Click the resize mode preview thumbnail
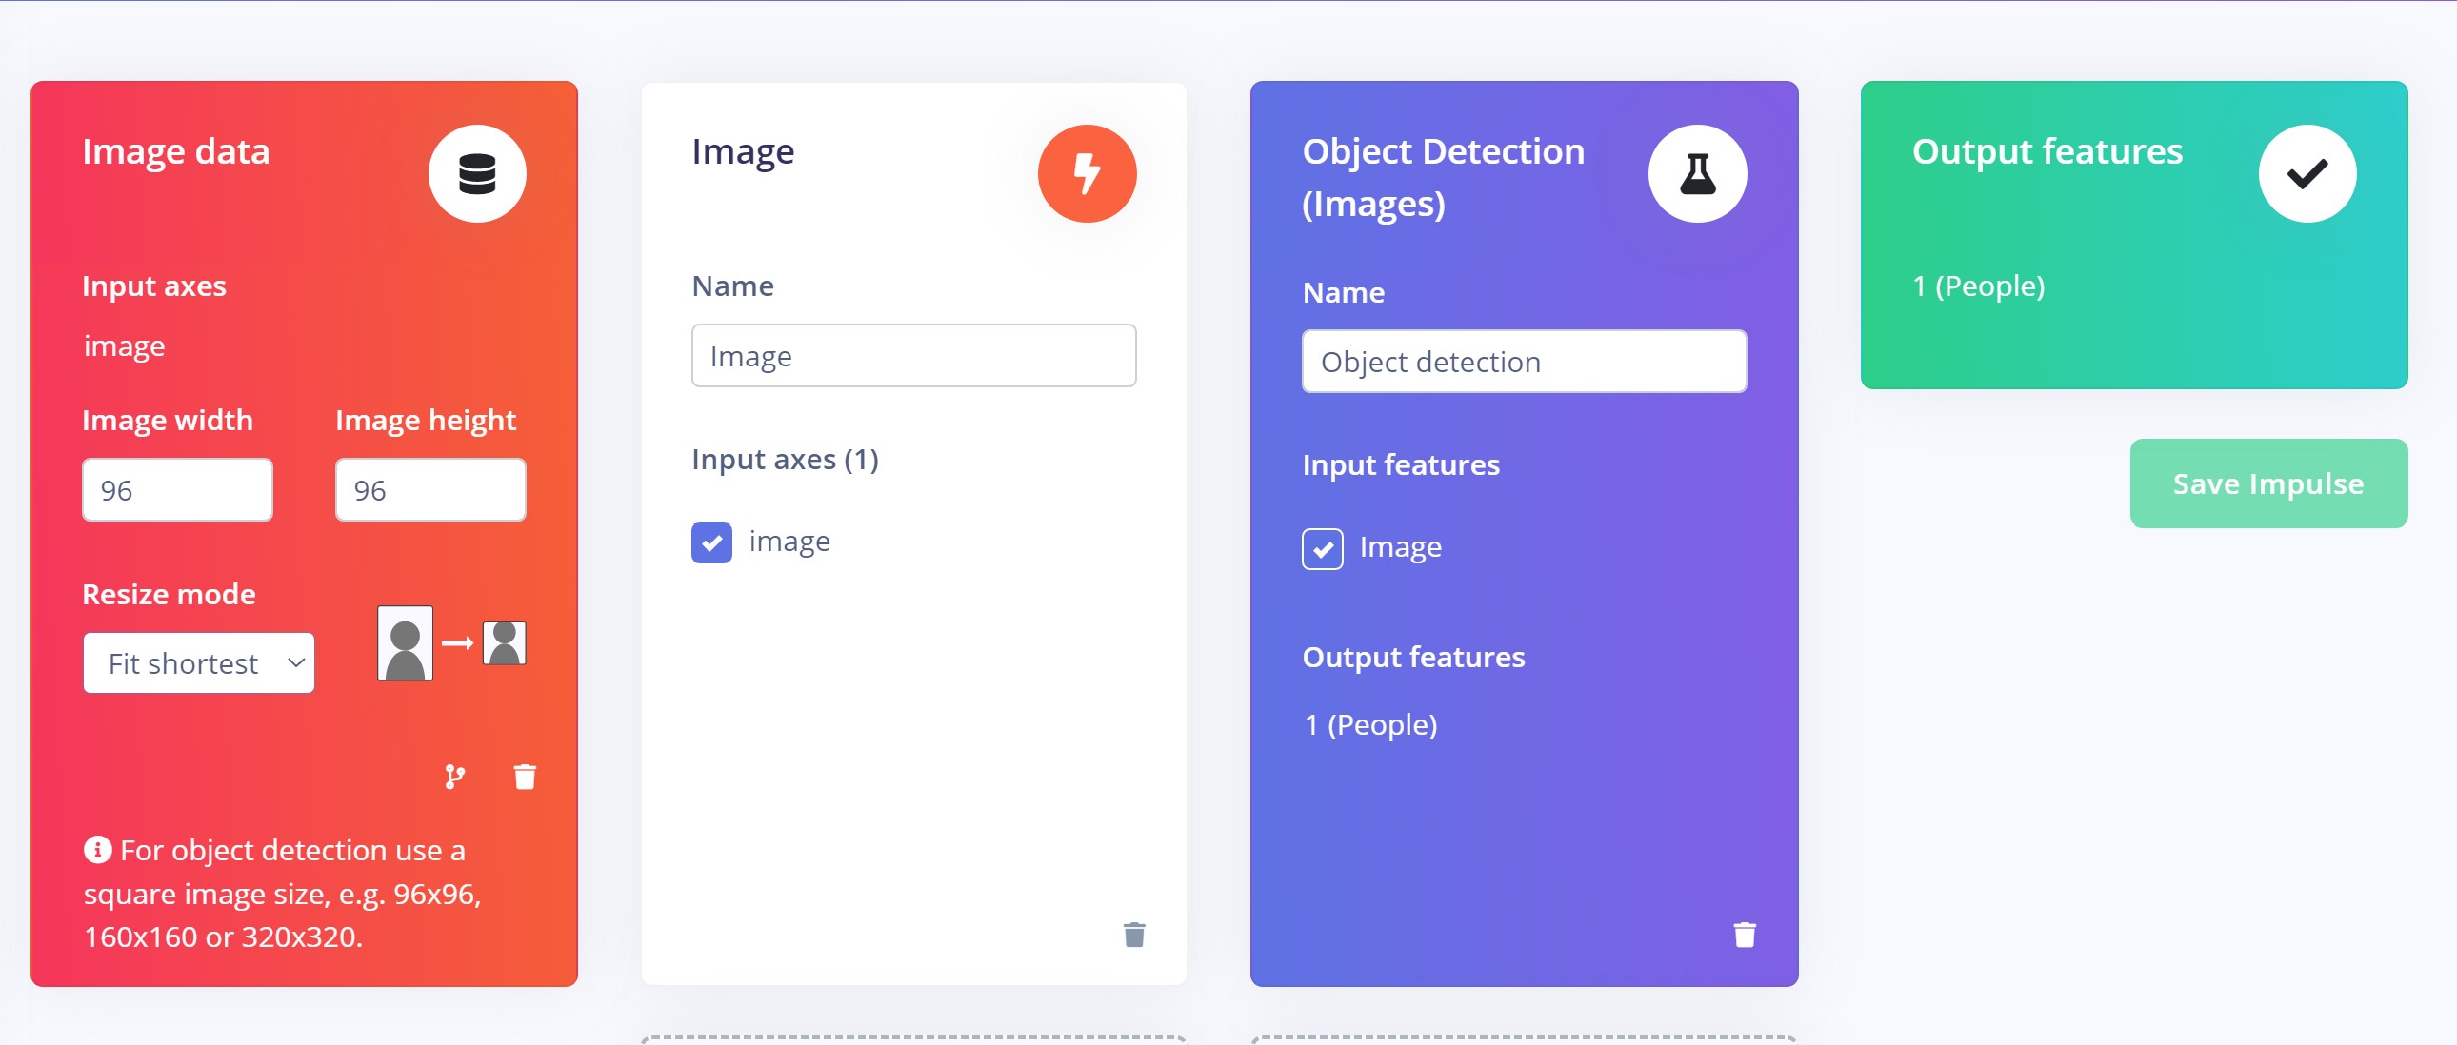This screenshot has height=1045, width=2457. click(451, 643)
